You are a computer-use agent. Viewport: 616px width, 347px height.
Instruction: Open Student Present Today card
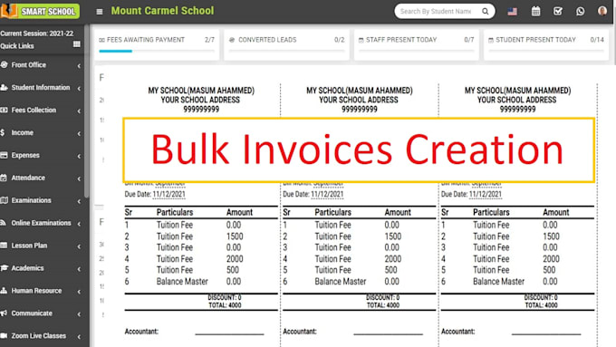pos(546,44)
